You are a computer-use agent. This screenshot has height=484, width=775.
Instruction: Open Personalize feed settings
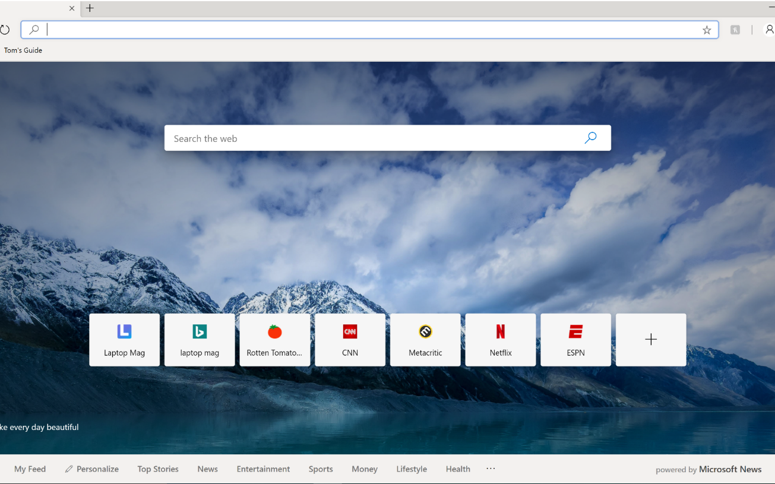click(x=92, y=469)
